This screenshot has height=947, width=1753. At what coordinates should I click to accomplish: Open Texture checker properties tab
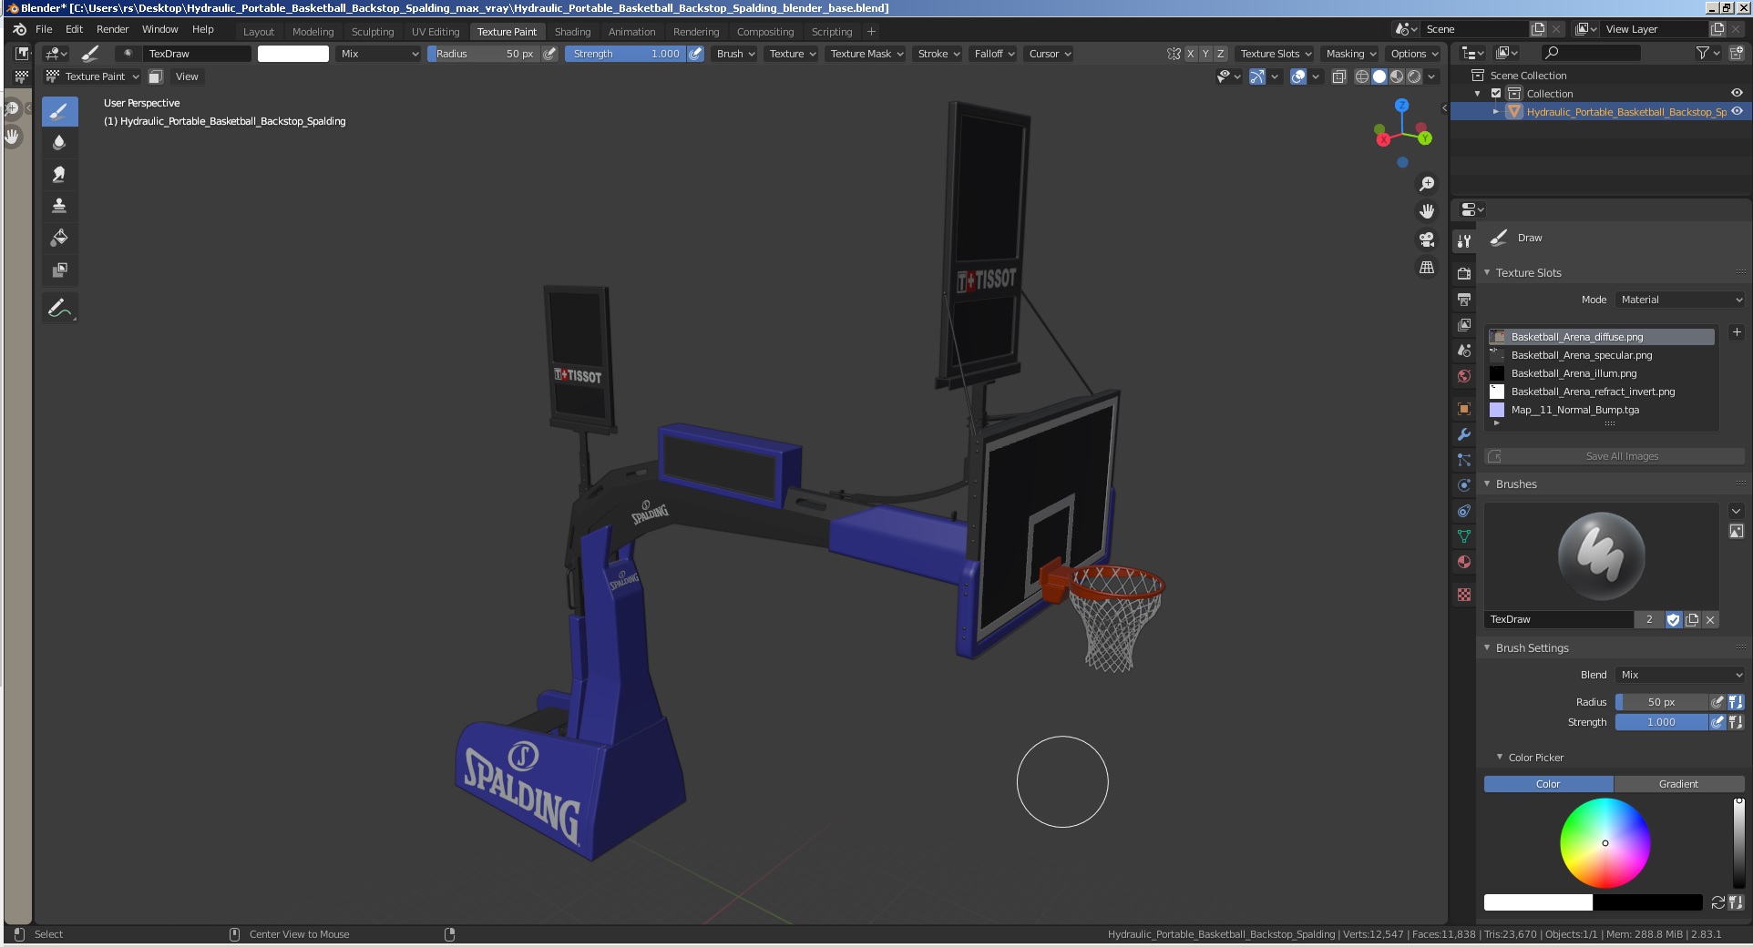coord(1464,595)
